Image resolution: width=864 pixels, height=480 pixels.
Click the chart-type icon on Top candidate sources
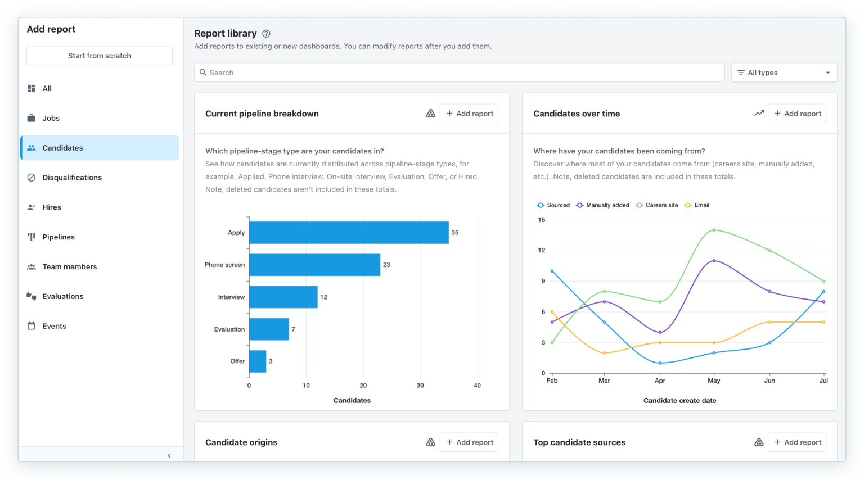pyautogui.click(x=759, y=442)
